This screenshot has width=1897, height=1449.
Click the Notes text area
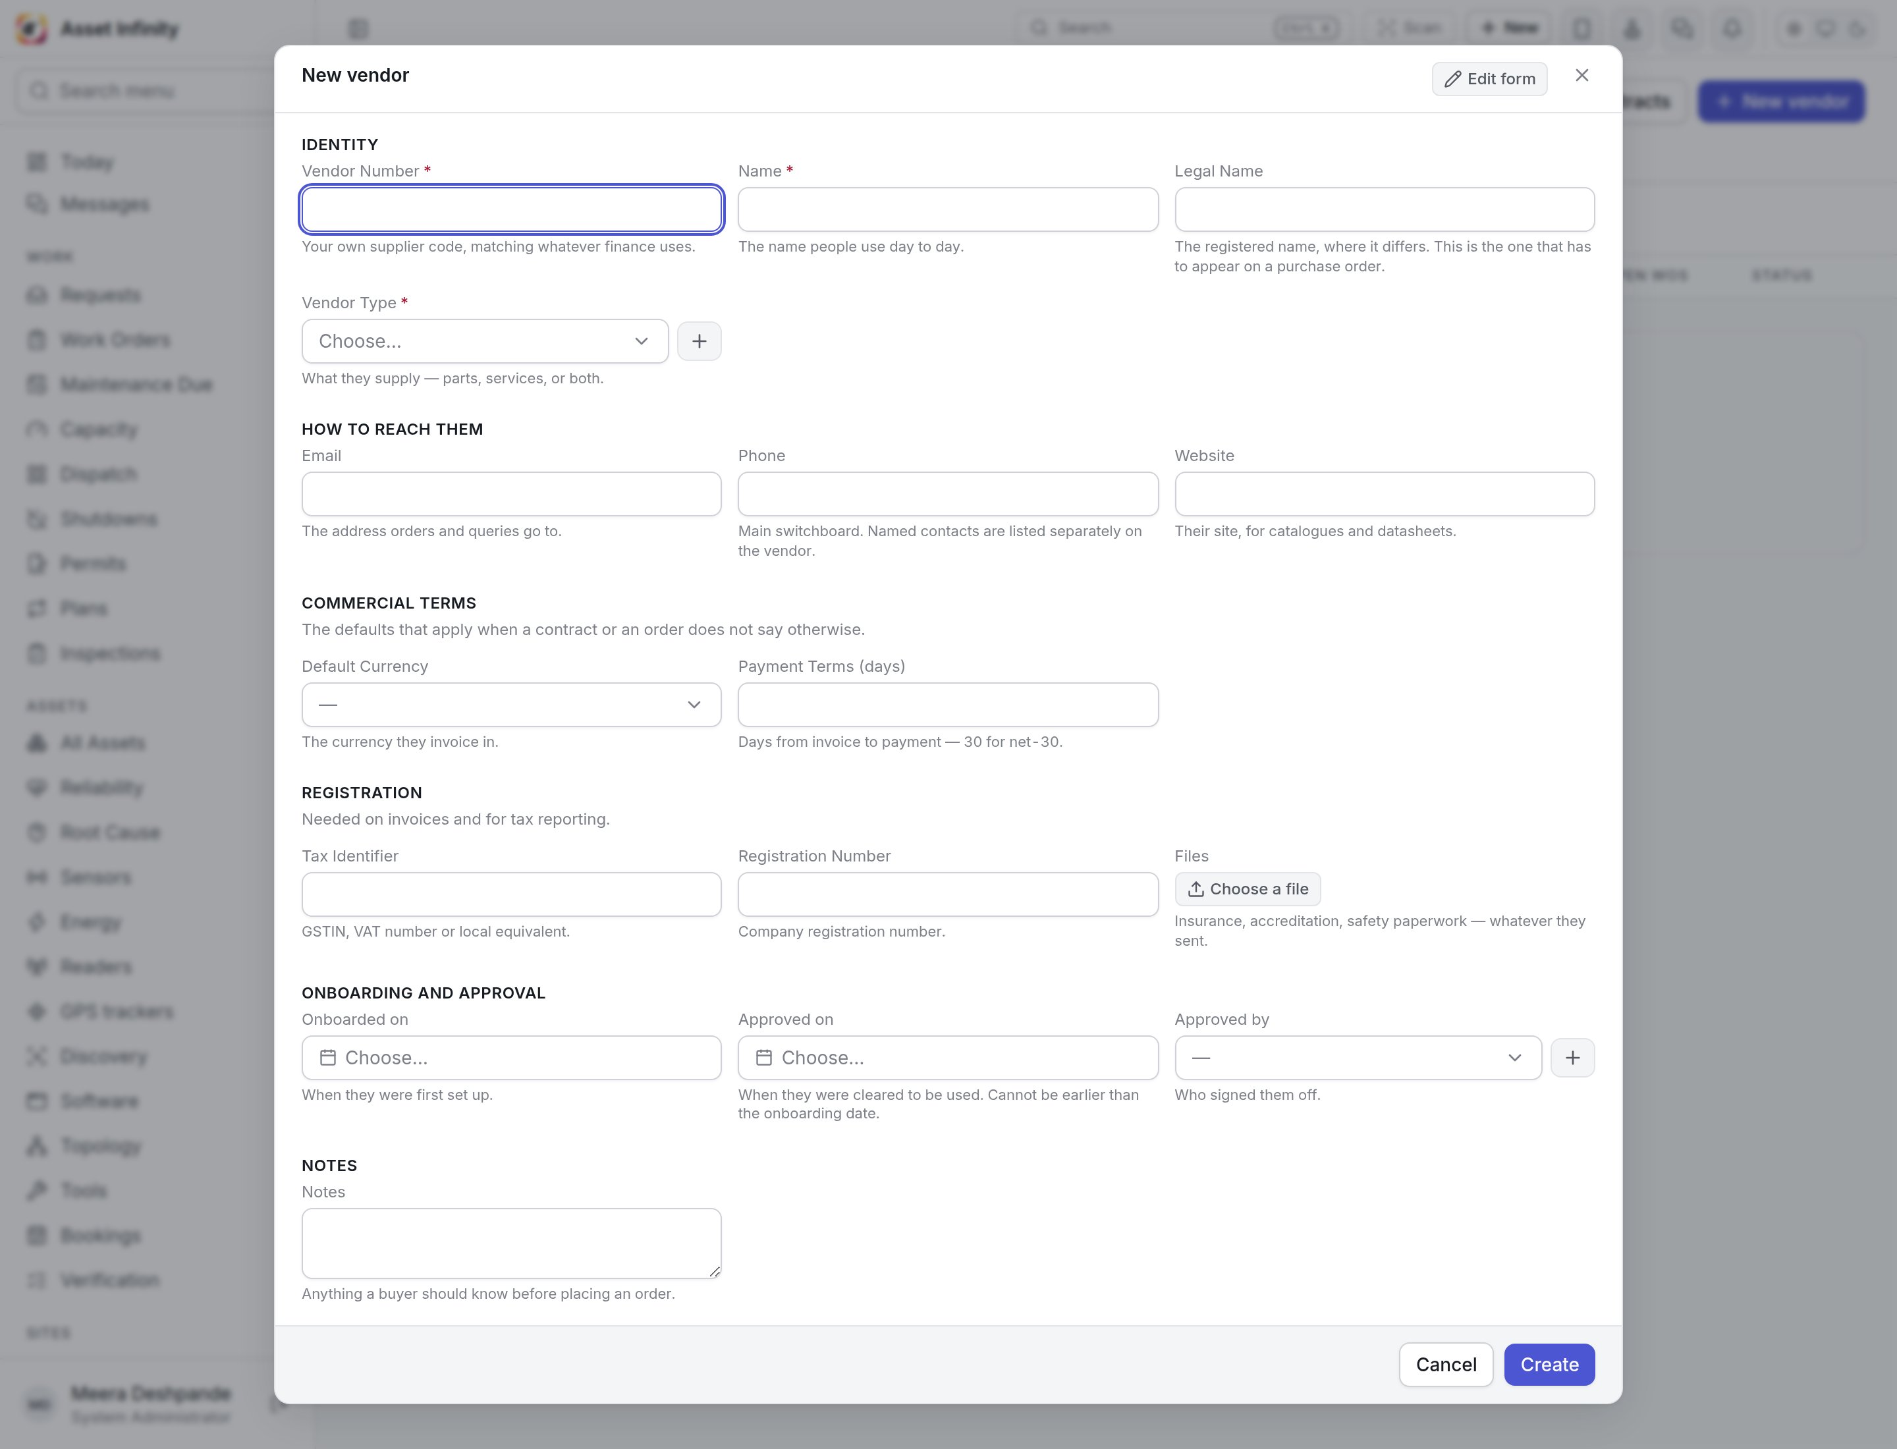click(x=512, y=1243)
